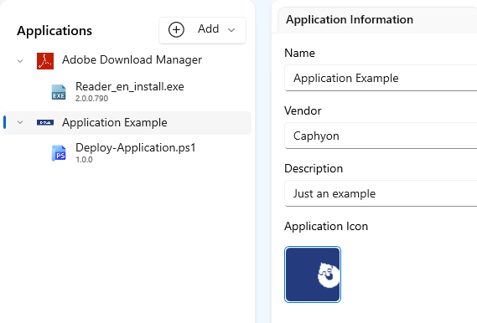477x323 pixels.
Task: Select Reader_en_install.exe in the tree
Action: [130, 86]
